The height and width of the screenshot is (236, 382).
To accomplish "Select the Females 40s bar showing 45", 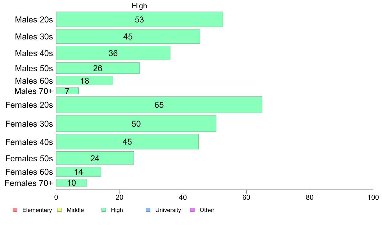I will point(127,142).
